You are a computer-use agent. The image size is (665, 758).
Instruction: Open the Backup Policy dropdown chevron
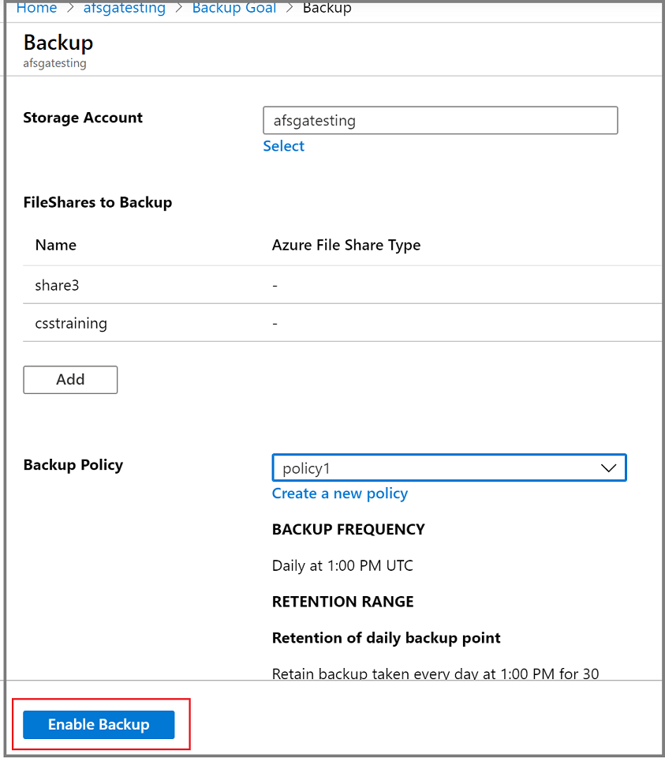[608, 467]
